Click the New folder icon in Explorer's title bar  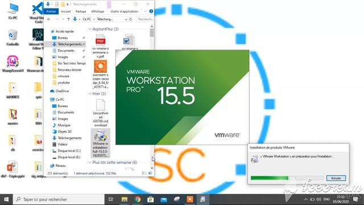(63, 4)
